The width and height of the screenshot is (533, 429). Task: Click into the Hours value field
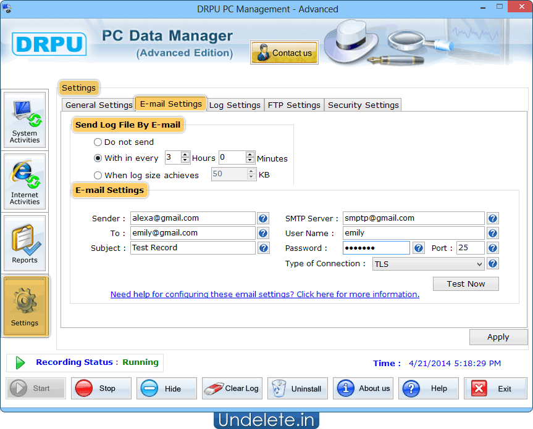point(173,157)
